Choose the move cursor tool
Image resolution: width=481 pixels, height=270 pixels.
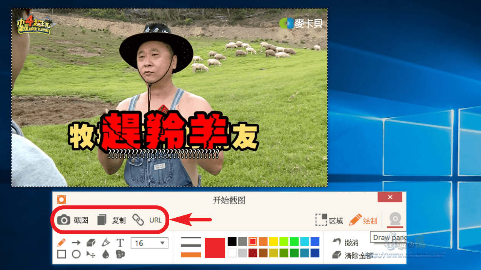(x=91, y=254)
